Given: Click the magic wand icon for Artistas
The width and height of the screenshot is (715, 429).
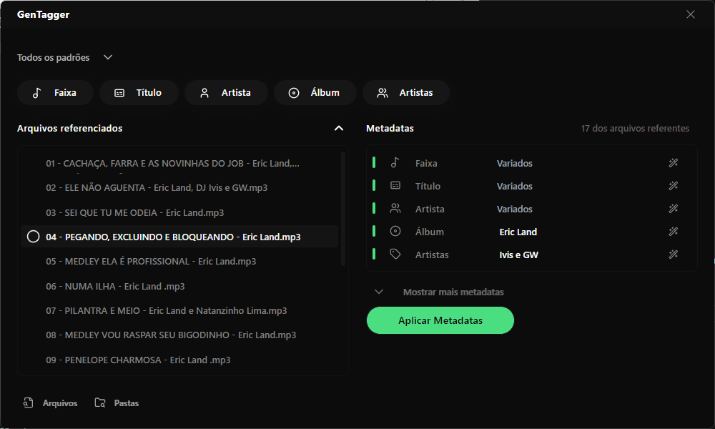Looking at the screenshot, I should 673,255.
